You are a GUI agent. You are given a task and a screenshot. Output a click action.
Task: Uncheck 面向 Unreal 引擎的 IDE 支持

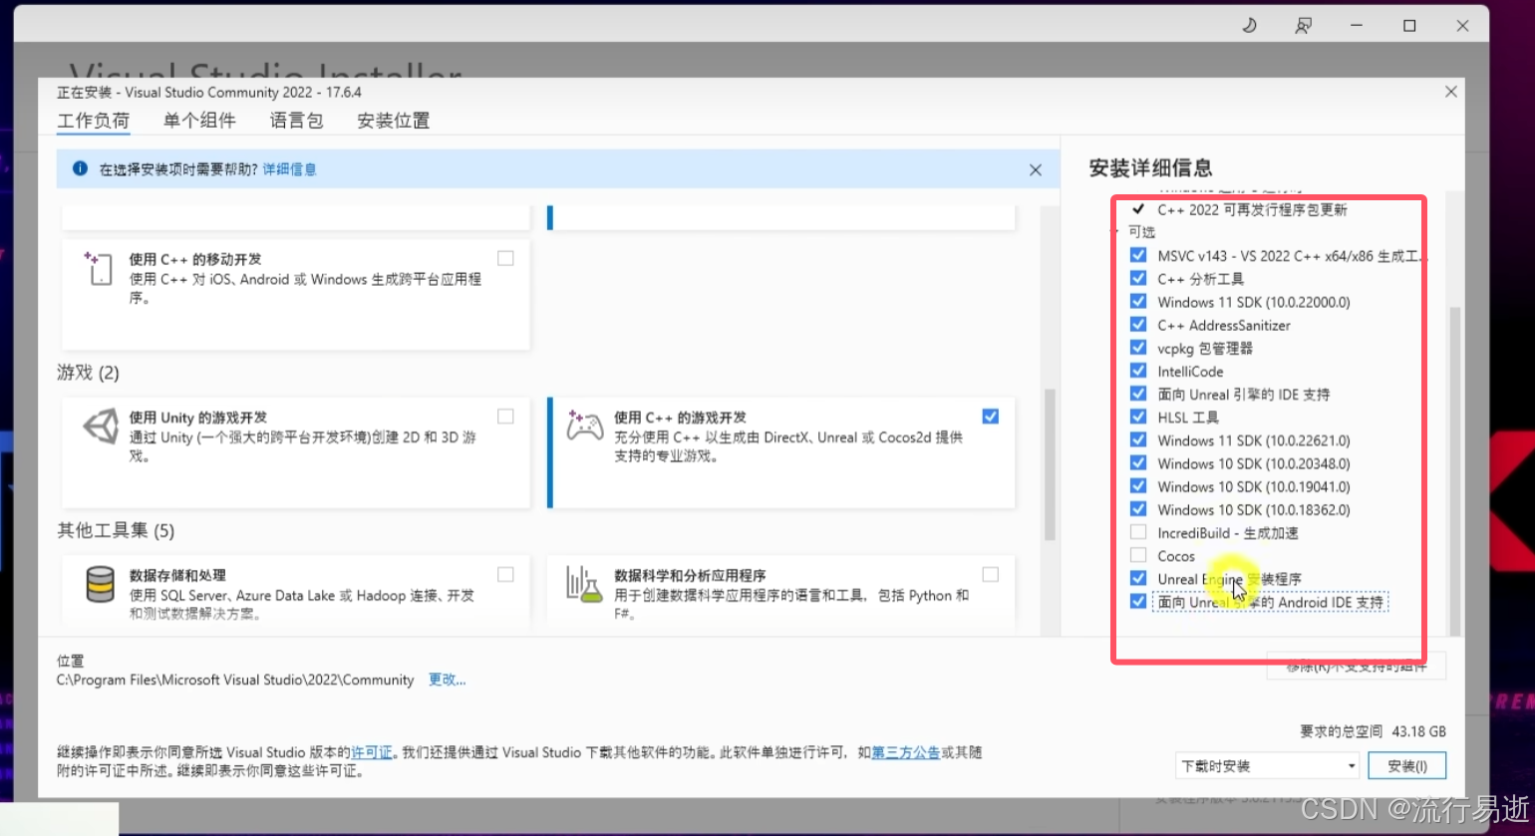(x=1138, y=394)
